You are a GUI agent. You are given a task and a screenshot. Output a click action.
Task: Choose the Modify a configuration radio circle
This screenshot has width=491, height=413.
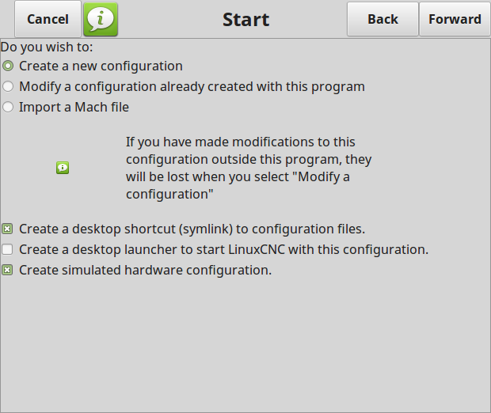[8, 86]
